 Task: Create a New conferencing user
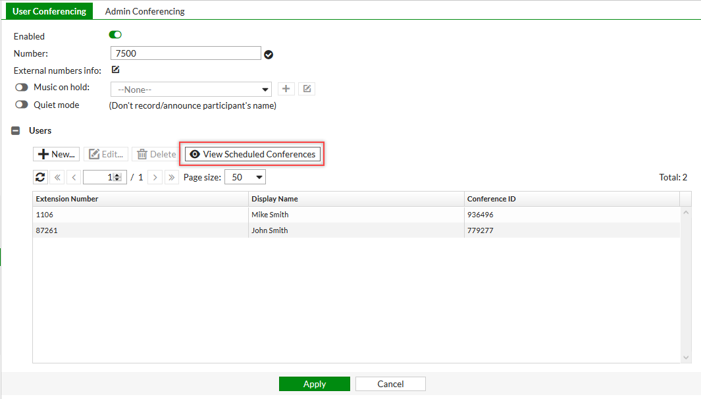click(57, 154)
